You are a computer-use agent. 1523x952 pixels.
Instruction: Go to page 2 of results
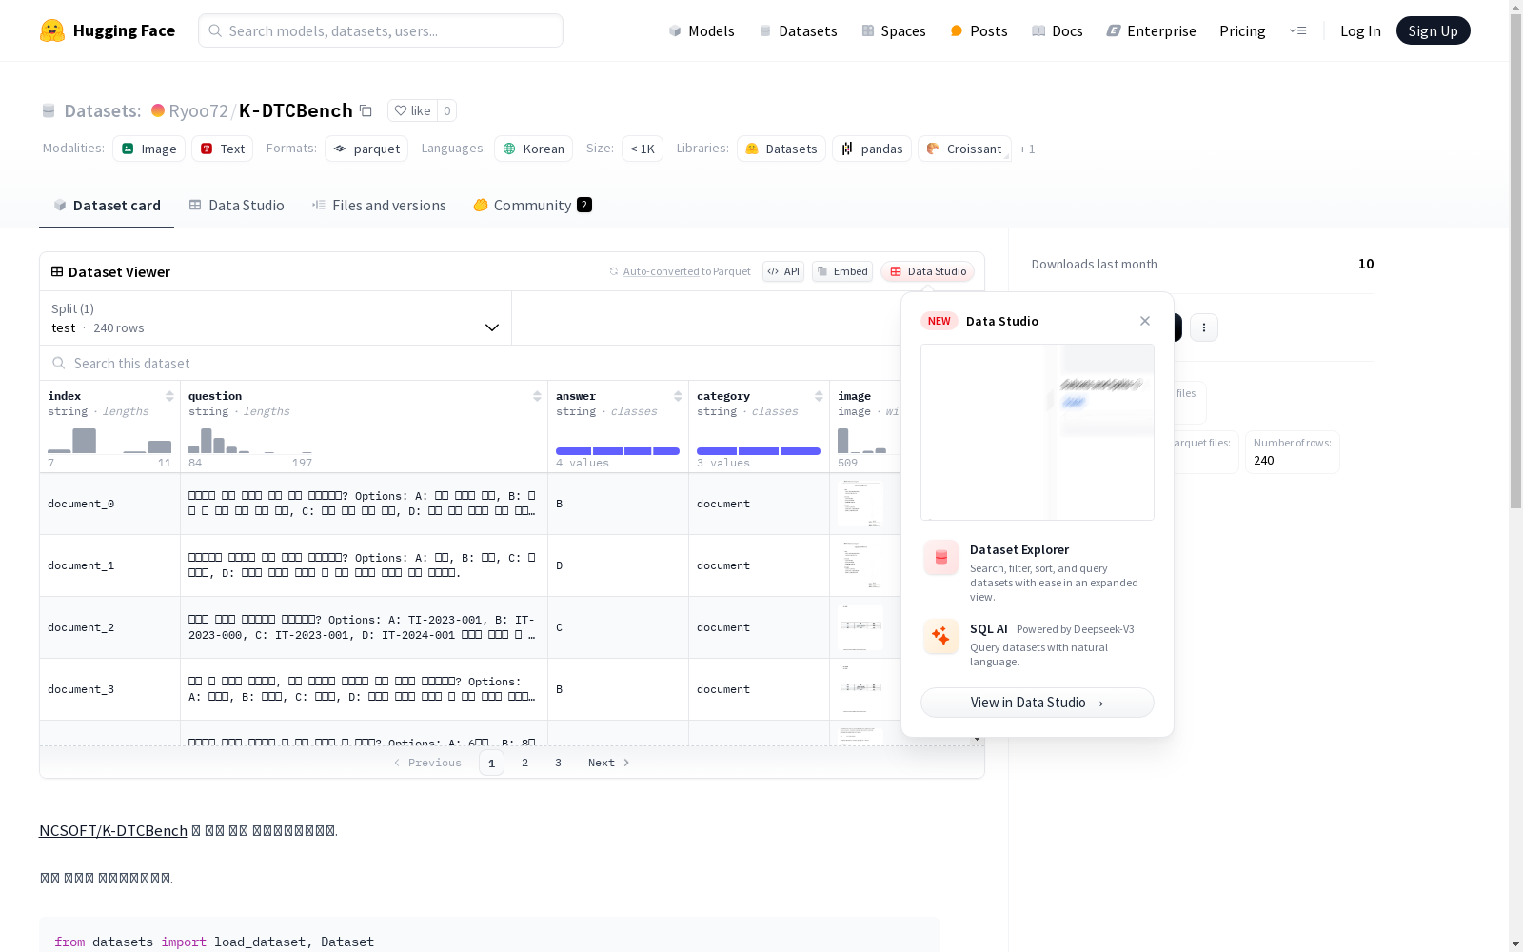(524, 763)
